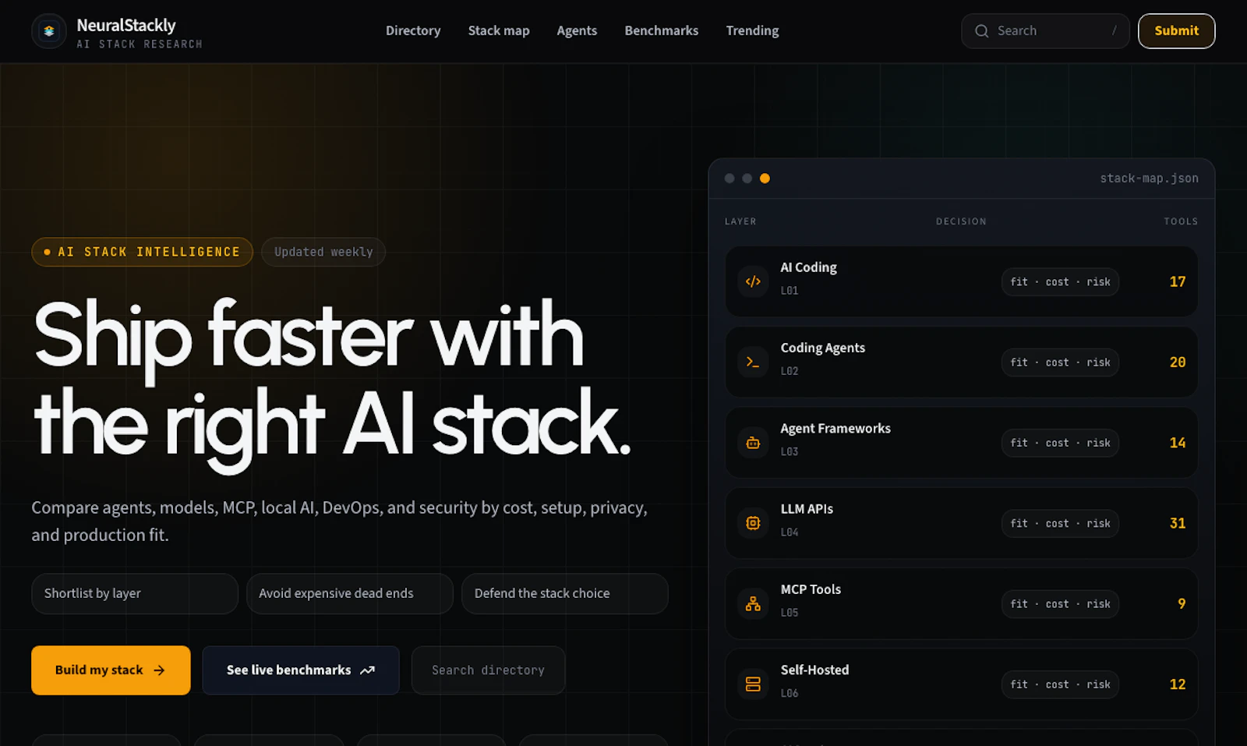
Task: Click the search magnifier icon
Action: click(x=982, y=31)
